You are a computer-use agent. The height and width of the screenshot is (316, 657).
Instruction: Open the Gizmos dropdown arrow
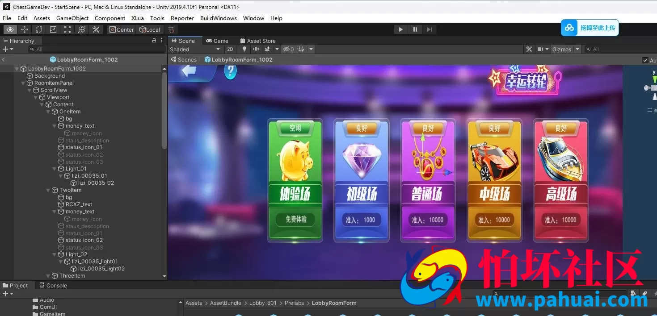[x=577, y=49]
